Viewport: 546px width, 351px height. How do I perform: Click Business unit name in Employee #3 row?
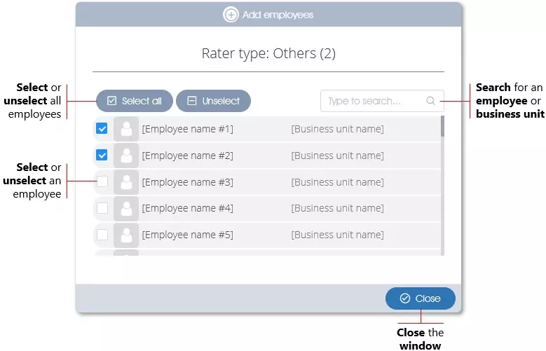coord(337,182)
